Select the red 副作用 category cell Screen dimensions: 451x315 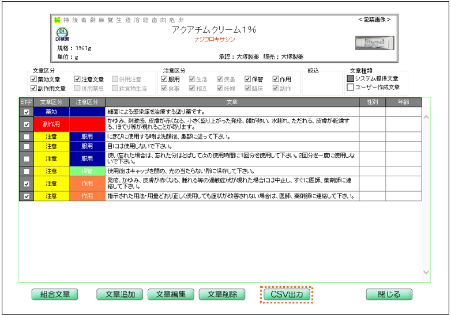(x=51, y=124)
